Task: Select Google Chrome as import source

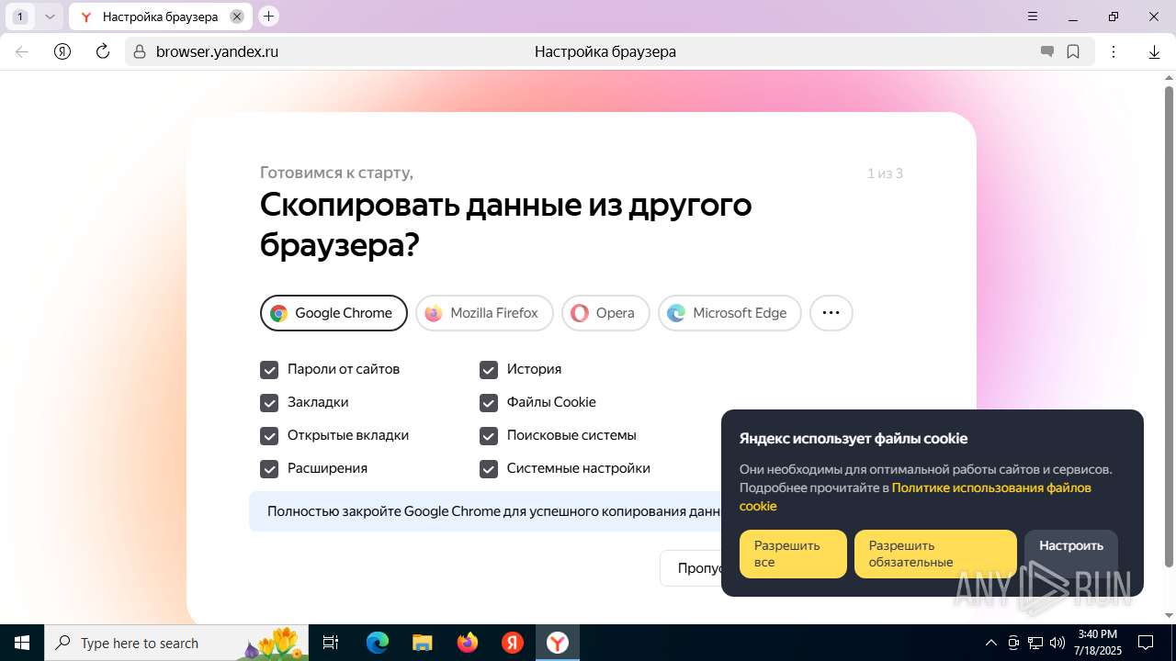Action: 334,313
